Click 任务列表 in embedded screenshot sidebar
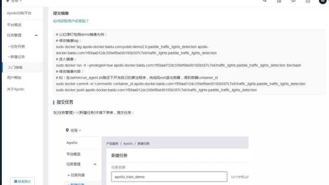The image size is (329, 185). [x=78, y=175]
